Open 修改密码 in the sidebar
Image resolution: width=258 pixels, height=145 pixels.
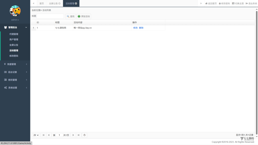pos(14,56)
